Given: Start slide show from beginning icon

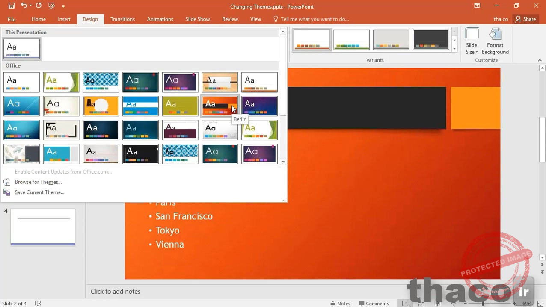Looking at the screenshot, I should [x=51, y=6].
